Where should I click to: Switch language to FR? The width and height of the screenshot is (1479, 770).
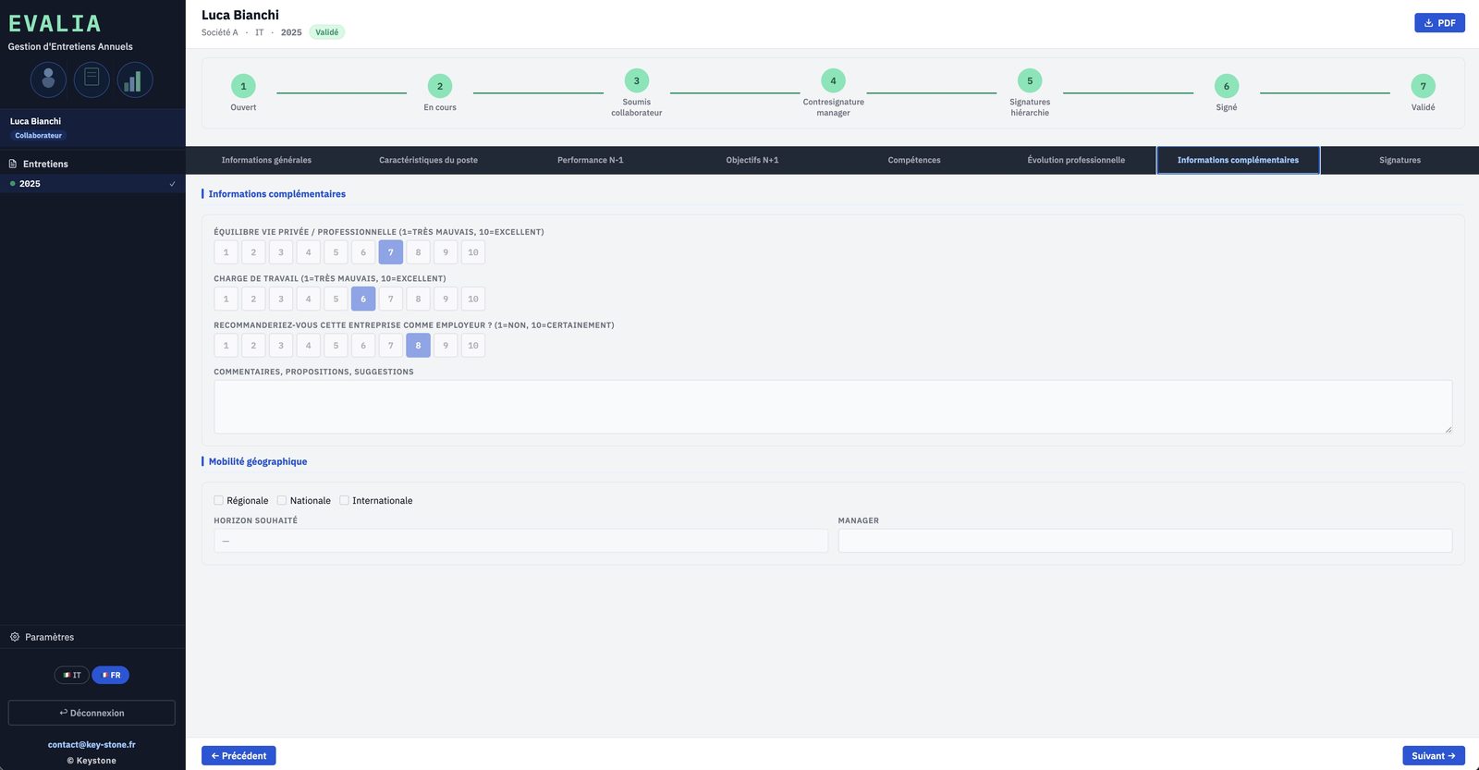[x=111, y=675]
